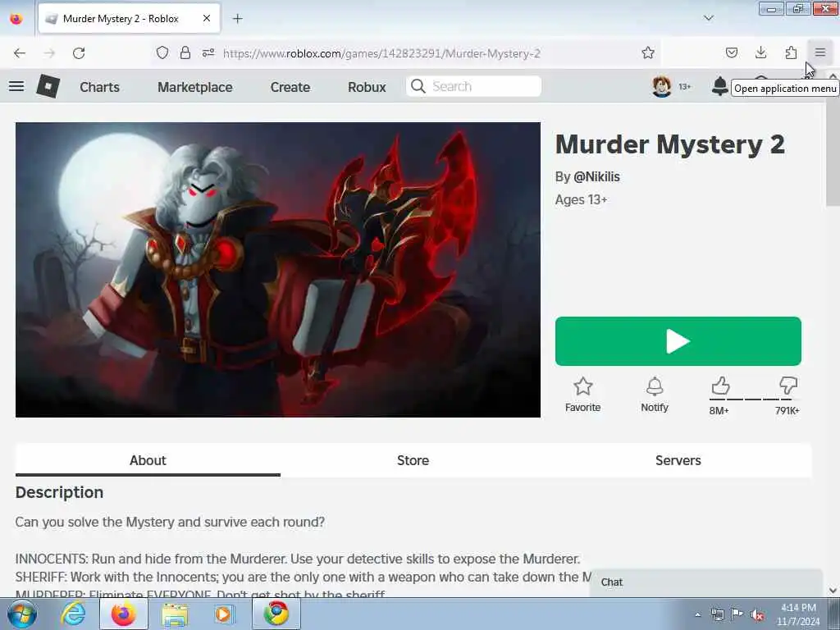Click the game thumbnail image
The width and height of the screenshot is (840, 630).
[277, 269]
